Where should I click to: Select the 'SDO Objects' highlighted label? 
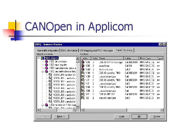[52, 58]
